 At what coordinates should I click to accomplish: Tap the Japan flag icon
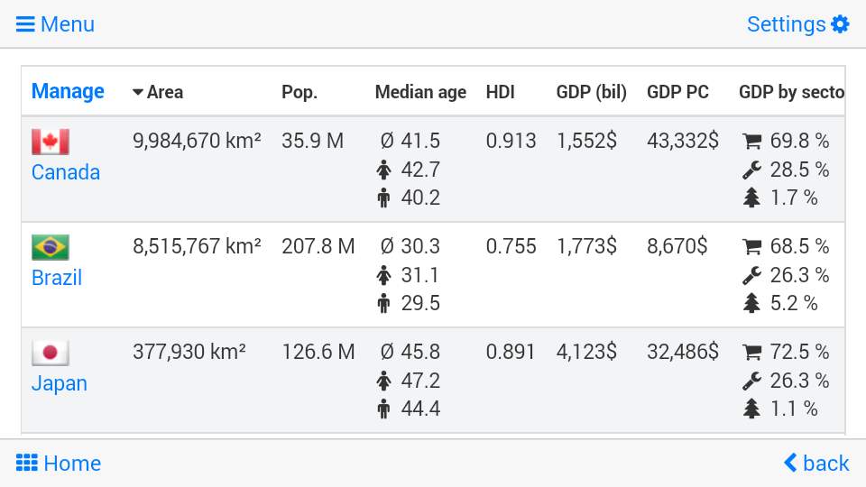pyautogui.click(x=51, y=353)
